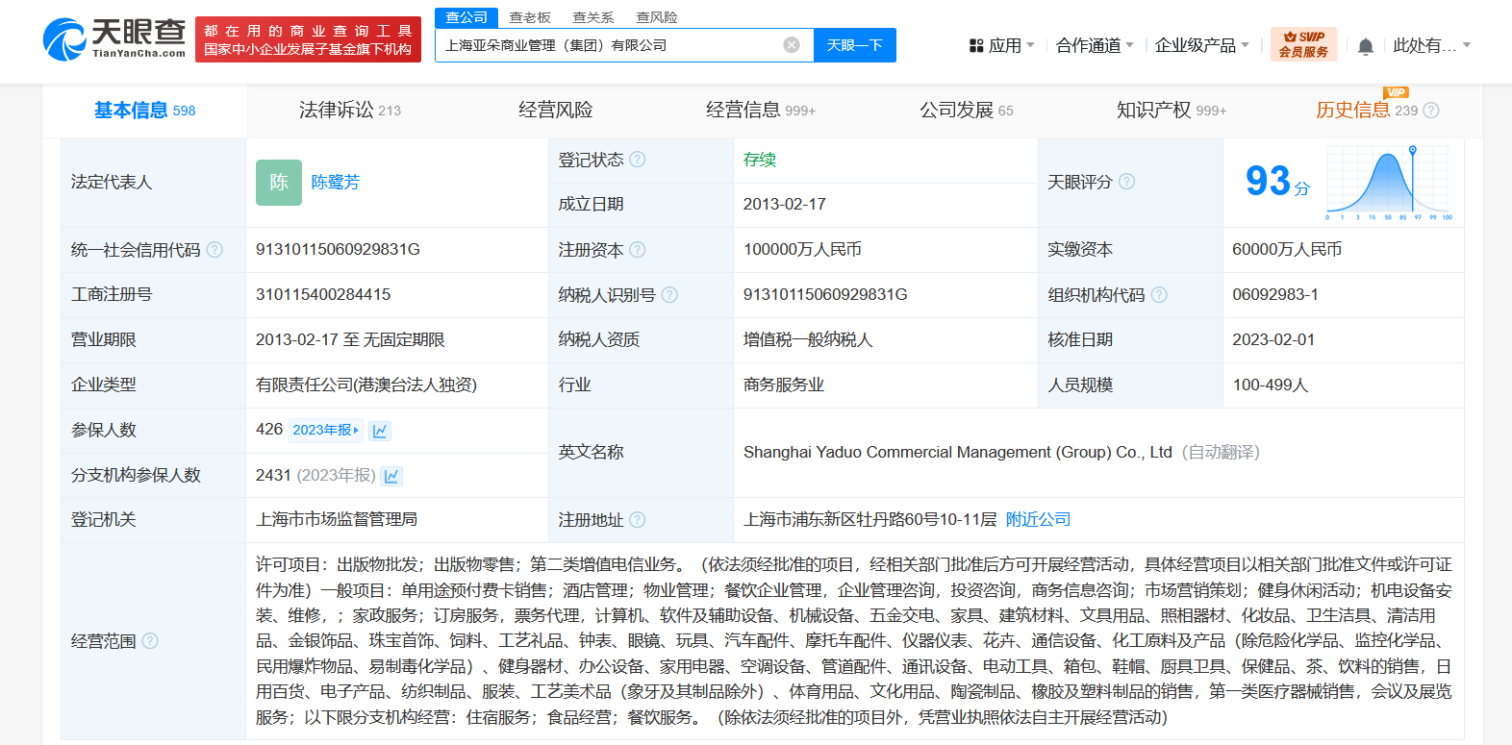The image size is (1512, 745).
Task: Switch to the 知识产权 tab
Action: pos(1171,111)
